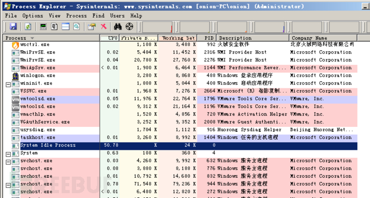Open process Properties toolbar icon
The image size is (370, 198).
click(x=92, y=26)
